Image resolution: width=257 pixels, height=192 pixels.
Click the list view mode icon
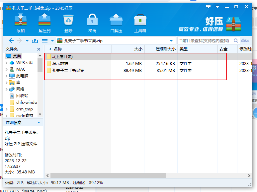click(x=45, y=40)
